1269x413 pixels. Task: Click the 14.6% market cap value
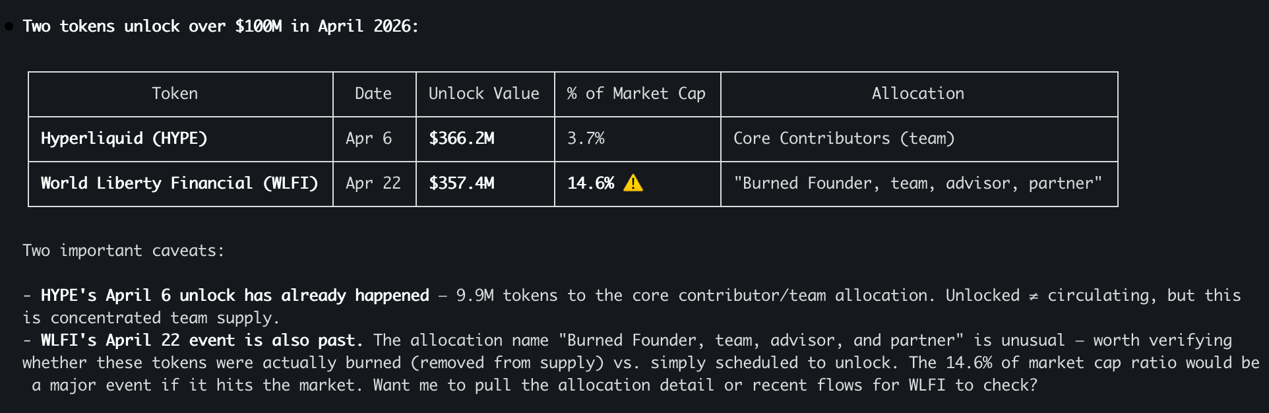[590, 183]
